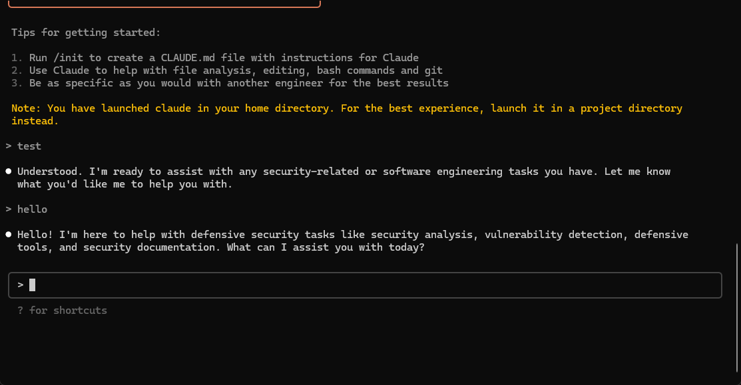Click the tip 'Be as specific as you would'

(238, 83)
